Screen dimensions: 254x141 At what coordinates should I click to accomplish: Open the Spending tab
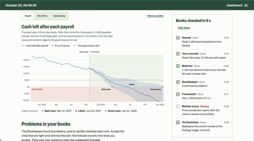pos(59,16)
